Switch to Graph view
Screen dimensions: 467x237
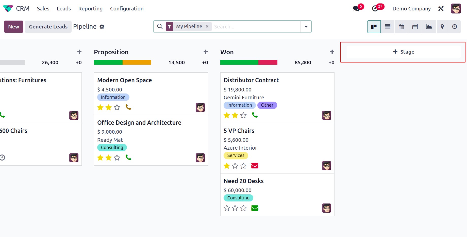click(x=429, y=27)
